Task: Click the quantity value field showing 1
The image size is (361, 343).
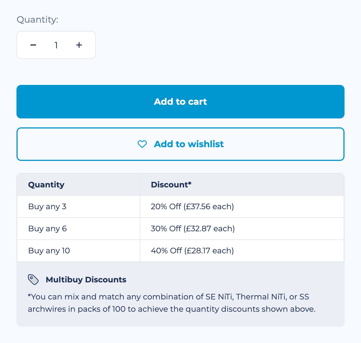Action: 56,45
